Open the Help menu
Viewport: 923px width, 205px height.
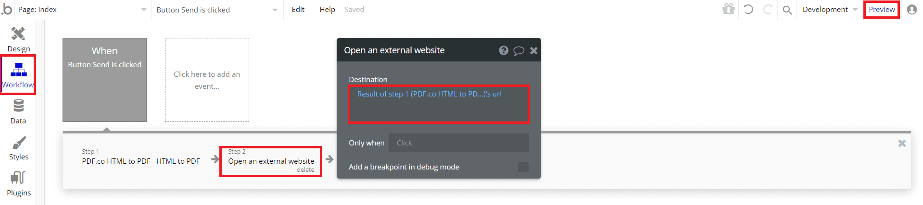(327, 10)
